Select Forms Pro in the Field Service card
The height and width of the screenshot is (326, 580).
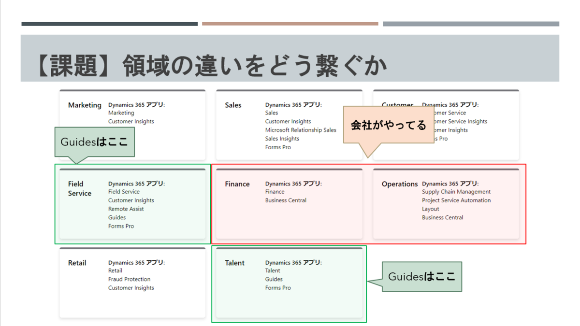(x=121, y=227)
